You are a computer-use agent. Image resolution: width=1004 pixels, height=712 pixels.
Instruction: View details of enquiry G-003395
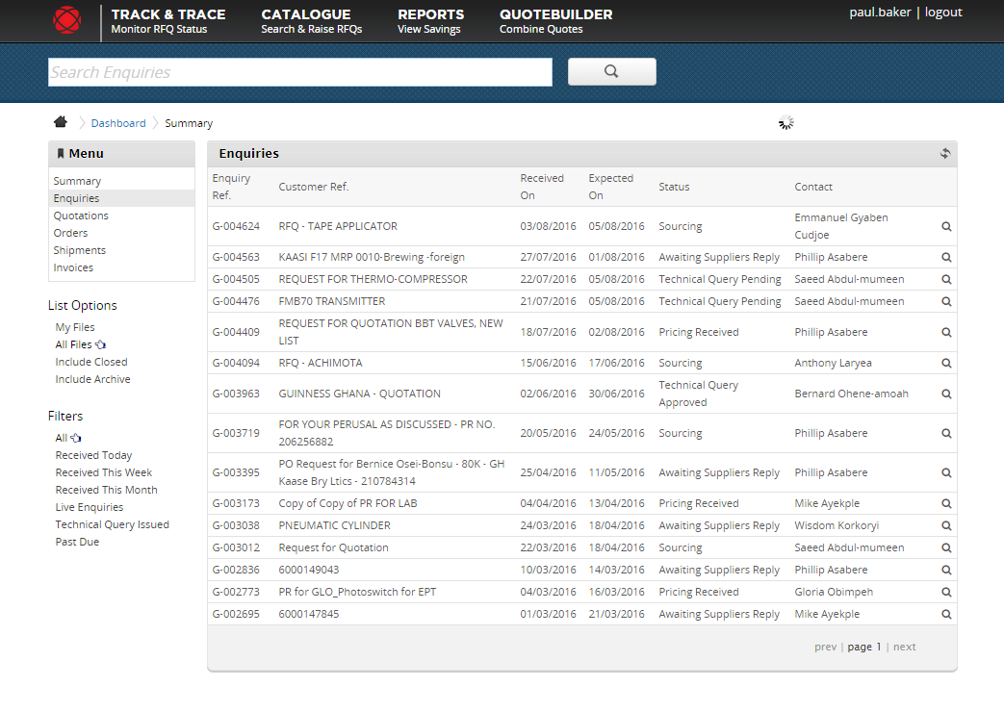tap(945, 473)
